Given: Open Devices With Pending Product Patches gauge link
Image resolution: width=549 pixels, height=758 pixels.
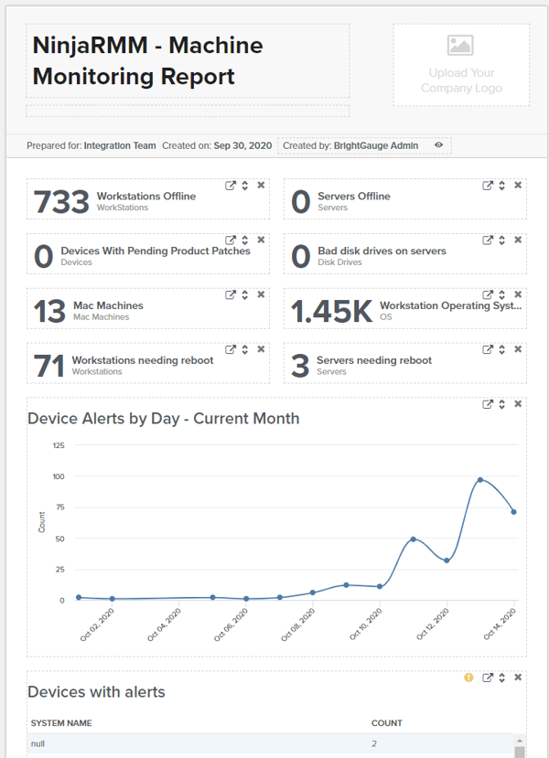Looking at the screenshot, I should pyautogui.click(x=231, y=240).
